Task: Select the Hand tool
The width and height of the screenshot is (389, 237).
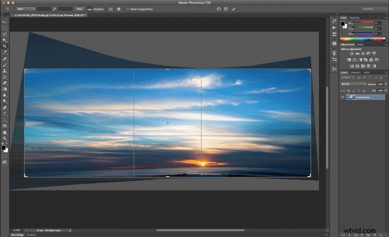Action: tap(5, 132)
